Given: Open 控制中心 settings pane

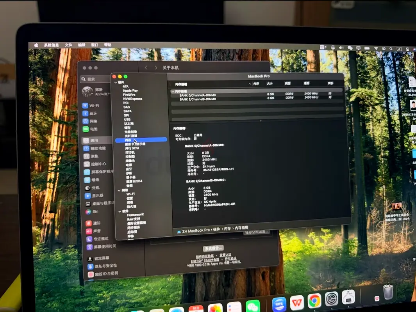Looking at the screenshot, I should click(x=96, y=164).
